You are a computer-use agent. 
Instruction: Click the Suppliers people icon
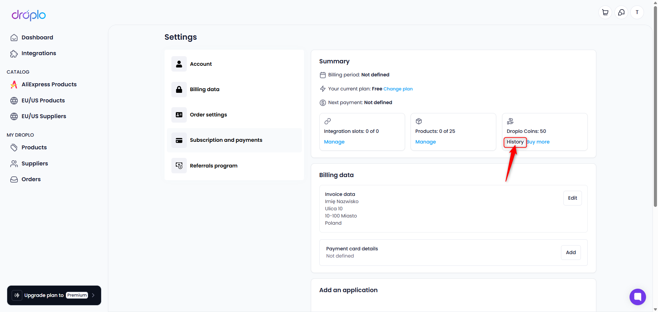[x=14, y=164]
